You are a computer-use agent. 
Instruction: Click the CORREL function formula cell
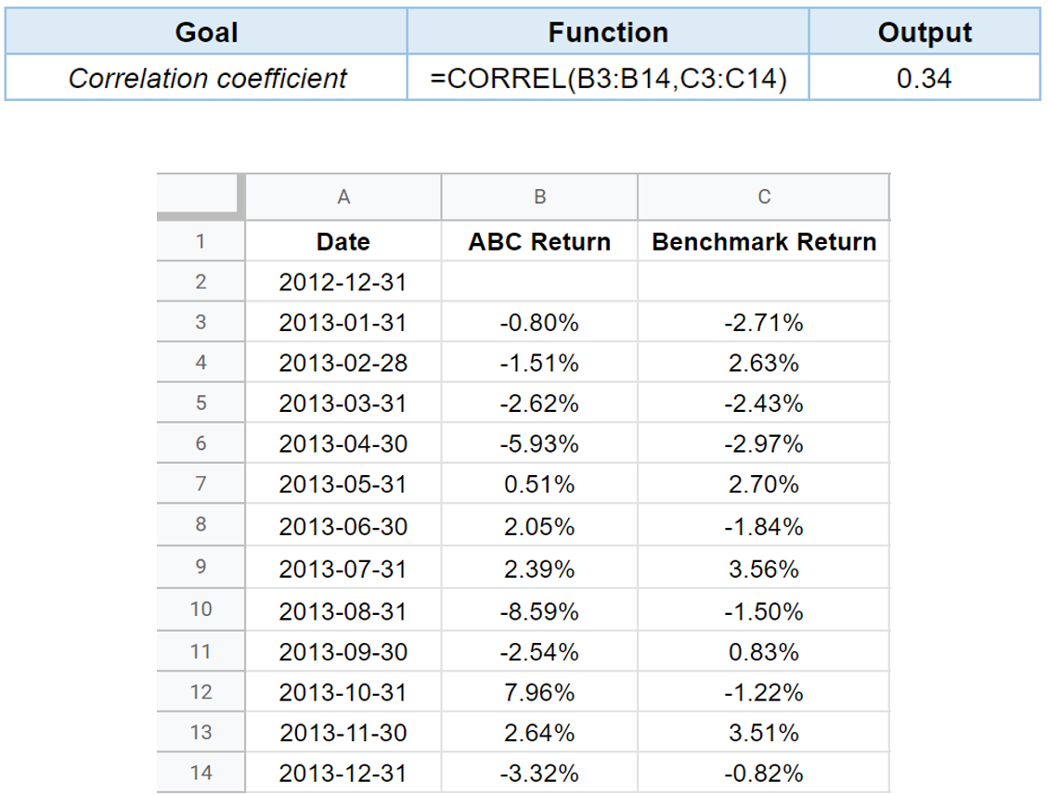click(x=608, y=78)
